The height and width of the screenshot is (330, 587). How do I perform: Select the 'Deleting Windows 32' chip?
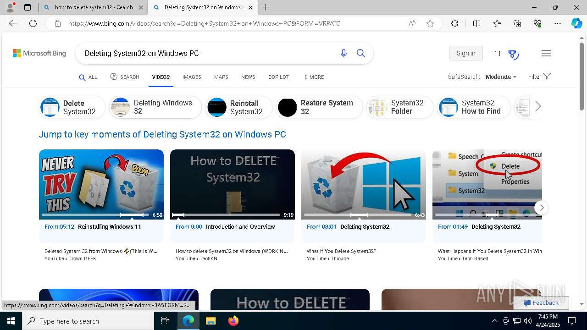155,107
